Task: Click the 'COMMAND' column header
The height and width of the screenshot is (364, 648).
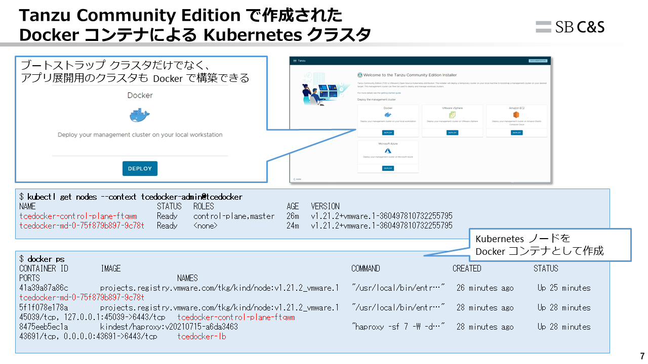Action: click(x=366, y=268)
